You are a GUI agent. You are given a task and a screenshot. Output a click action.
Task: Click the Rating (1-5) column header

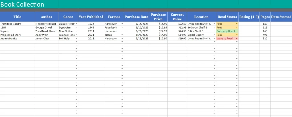click(249, 17)
